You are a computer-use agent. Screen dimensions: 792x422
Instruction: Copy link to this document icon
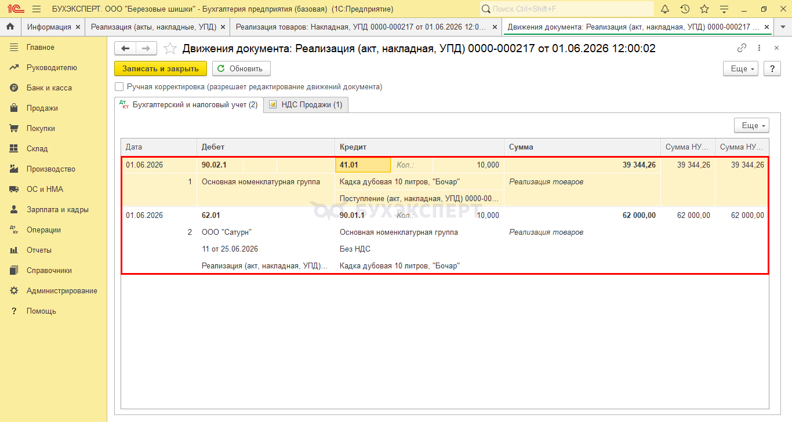coord(742,49)
